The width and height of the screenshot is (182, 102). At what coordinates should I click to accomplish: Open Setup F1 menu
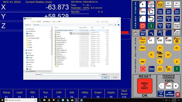(7, 94)
